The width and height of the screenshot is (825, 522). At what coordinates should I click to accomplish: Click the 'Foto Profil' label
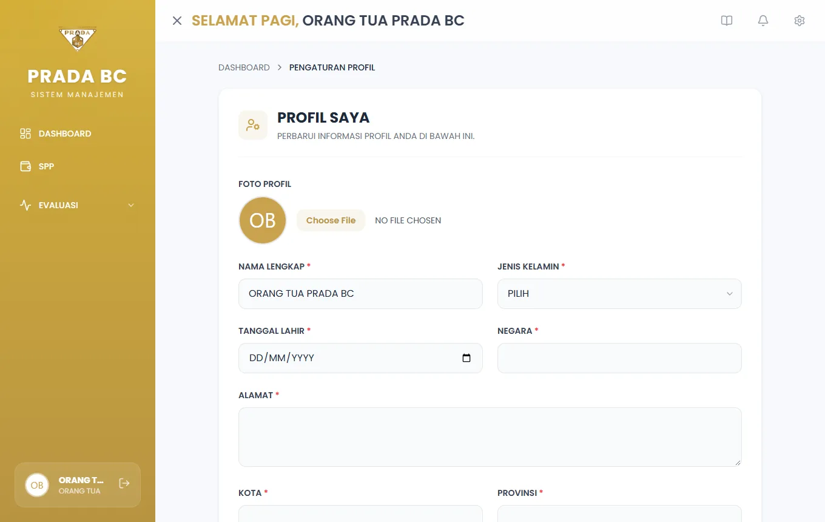(264, 184)
